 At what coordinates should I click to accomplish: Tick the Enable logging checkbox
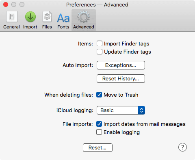99,132
